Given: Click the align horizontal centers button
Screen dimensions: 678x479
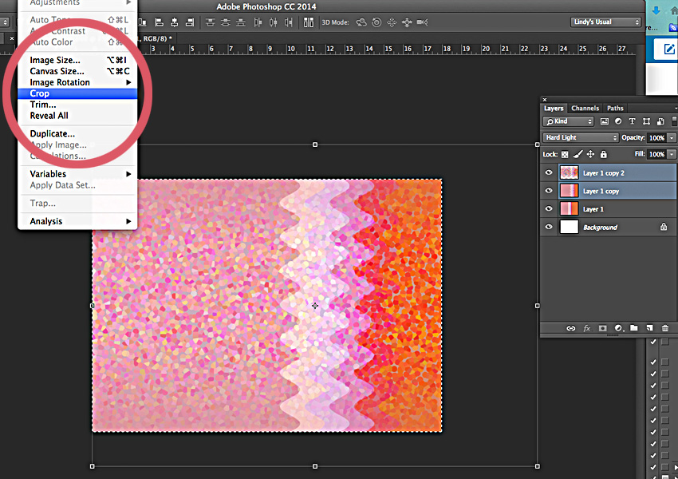Looking at the screenshot, I should (x=175, y=22).
